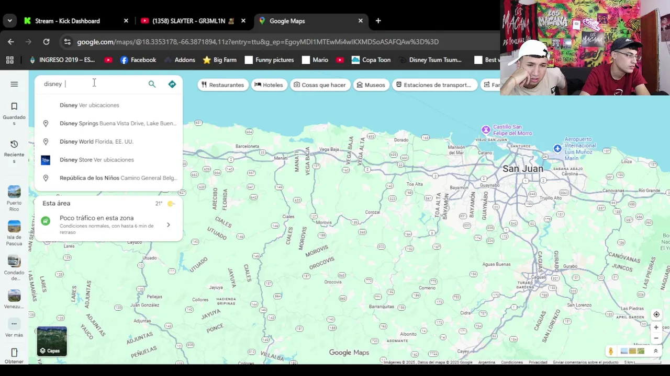Click the Argentina footer link

pyautogui.click(x=486, y=362)
